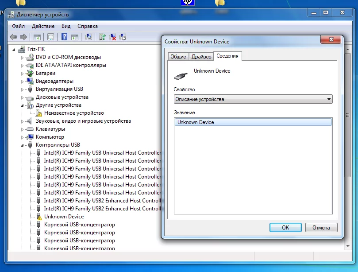Open the Файл menu
Screen dimensions: 358x272
(x=19, y=26)
